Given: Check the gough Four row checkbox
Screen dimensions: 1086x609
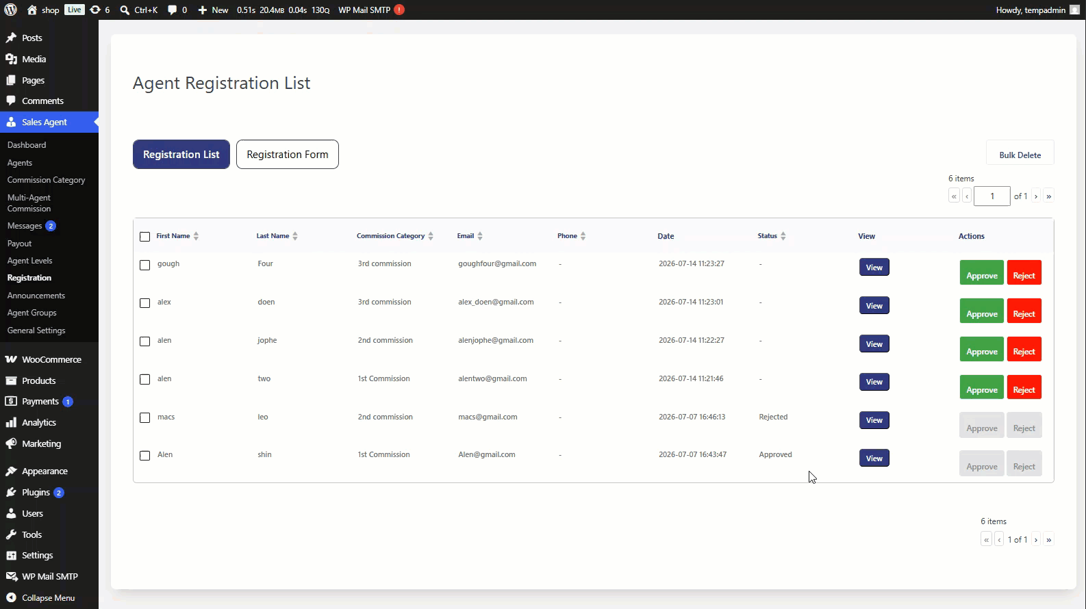Looking at the screenshot, I should tap(144, 265).
